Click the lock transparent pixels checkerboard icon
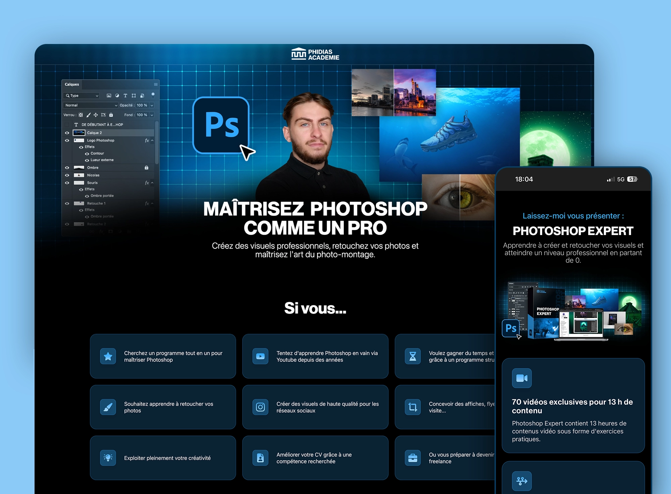This screenshot has width=671, height=494. click(x=81, y=115)
